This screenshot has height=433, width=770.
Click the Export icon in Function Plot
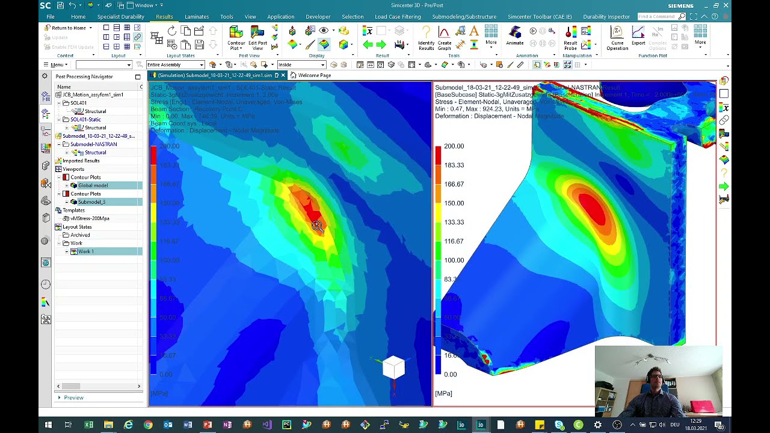tap(638, 35)
